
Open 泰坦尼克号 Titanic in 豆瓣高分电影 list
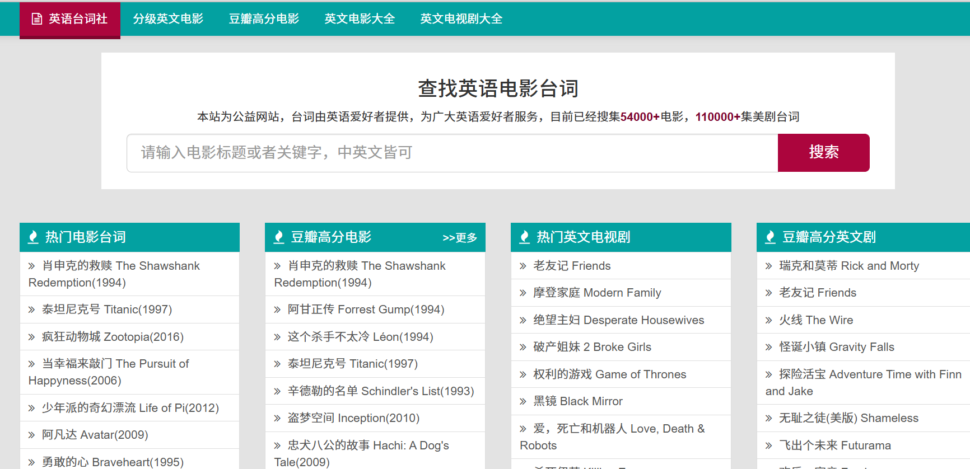[353, 364]
